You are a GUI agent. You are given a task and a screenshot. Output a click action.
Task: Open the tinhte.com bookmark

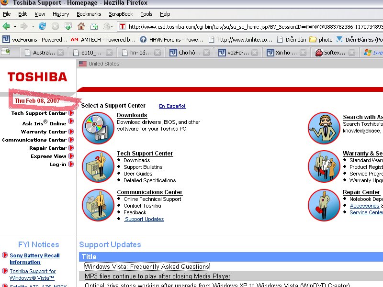(x=241, y=40)
